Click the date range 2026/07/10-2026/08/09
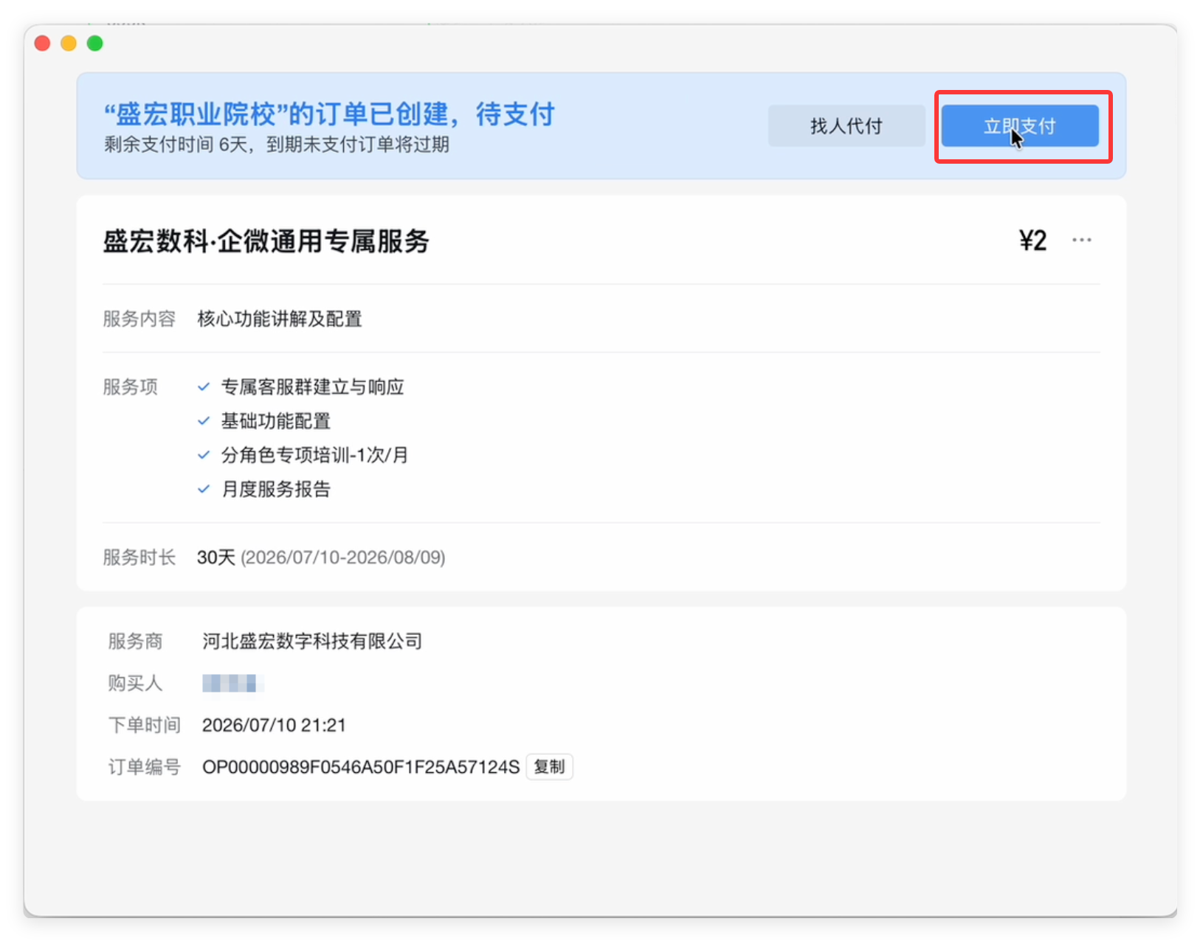Viewport: 1200px width, 941px height. click(x=343, y=558)
